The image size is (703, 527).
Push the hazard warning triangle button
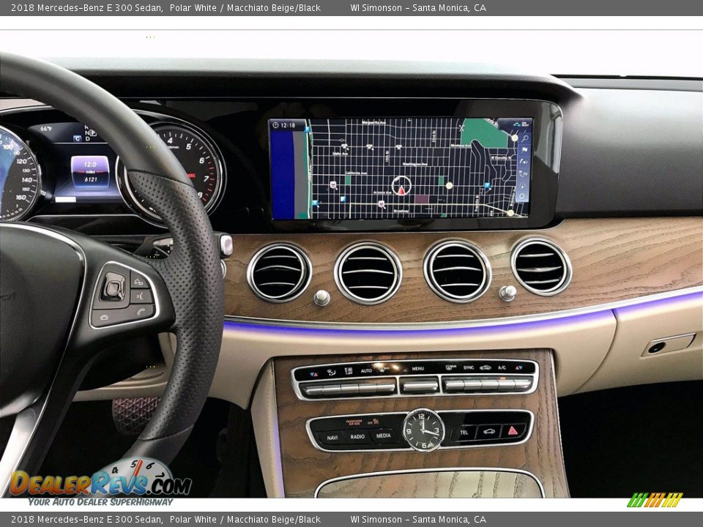513,431
